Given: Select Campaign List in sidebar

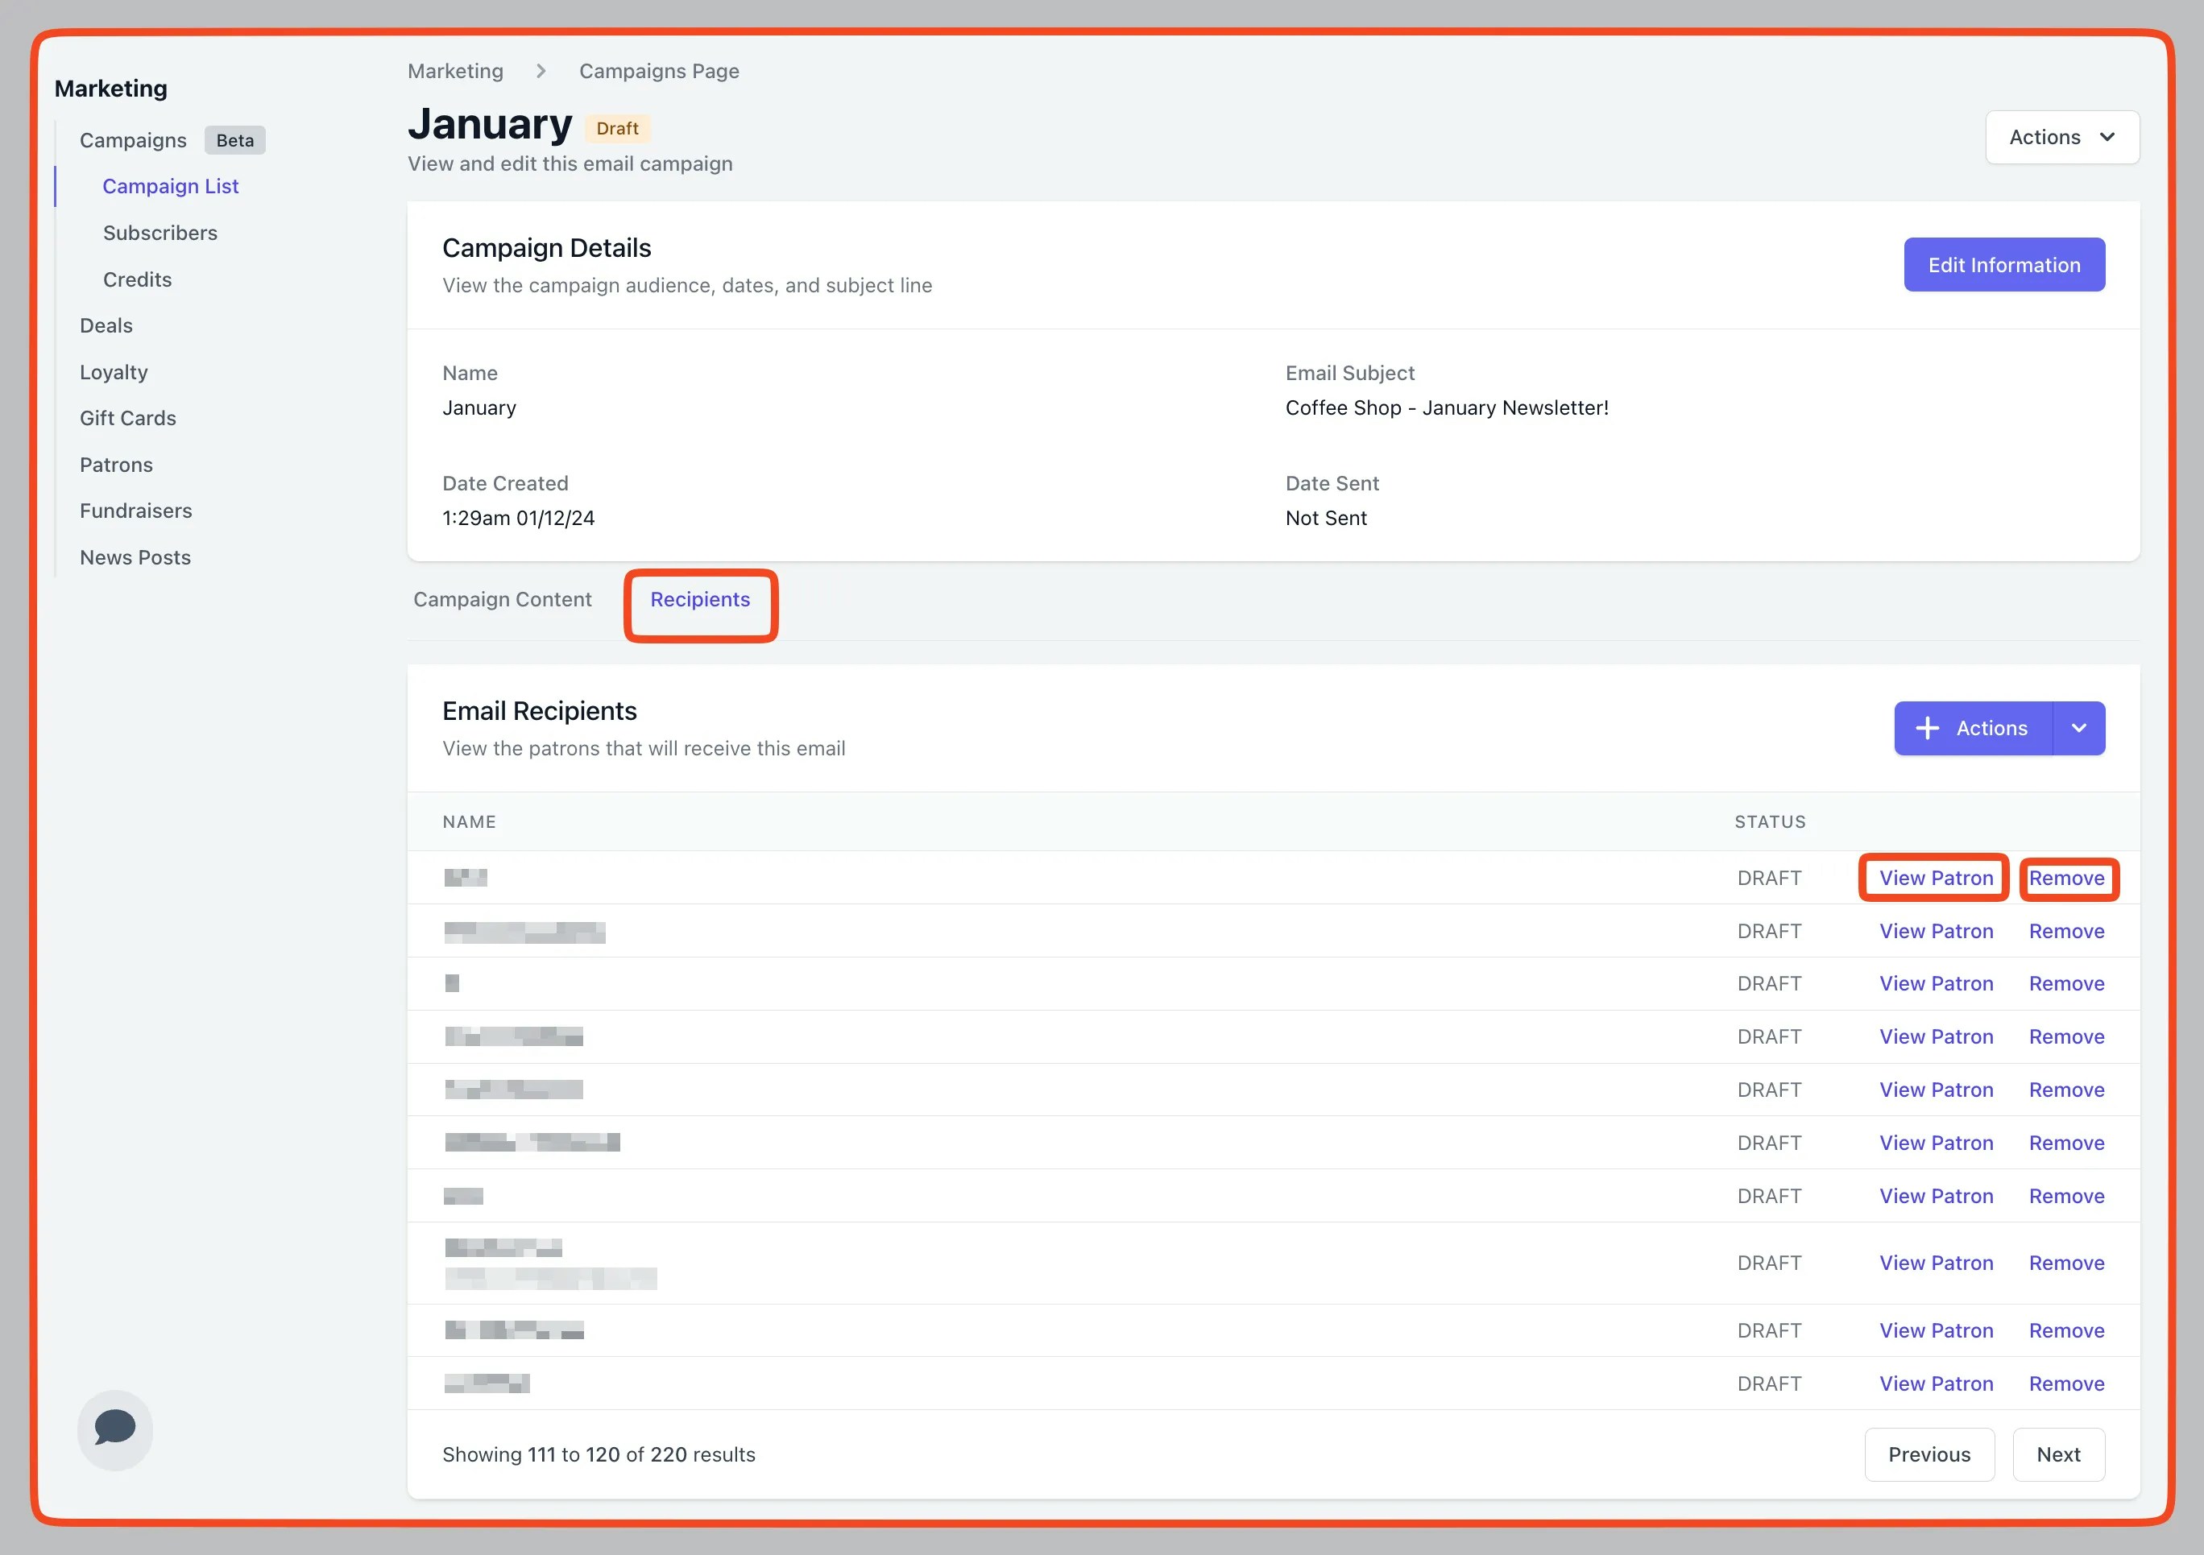Looking at the screenshot, I should pyautogui.click(x=171, y=186).
